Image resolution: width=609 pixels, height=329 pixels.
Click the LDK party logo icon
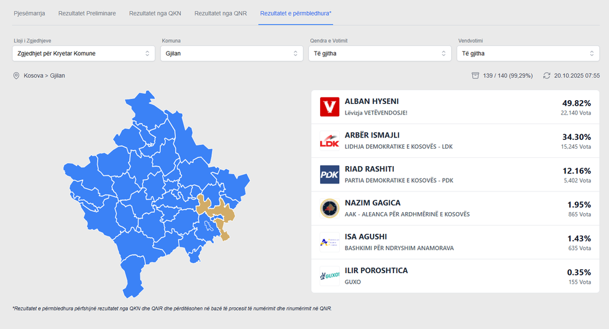click(x=329, y=141)
